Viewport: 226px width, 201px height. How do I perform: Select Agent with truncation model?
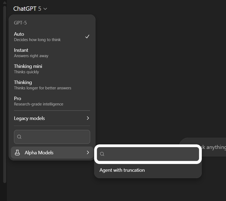tap(148, 170)
